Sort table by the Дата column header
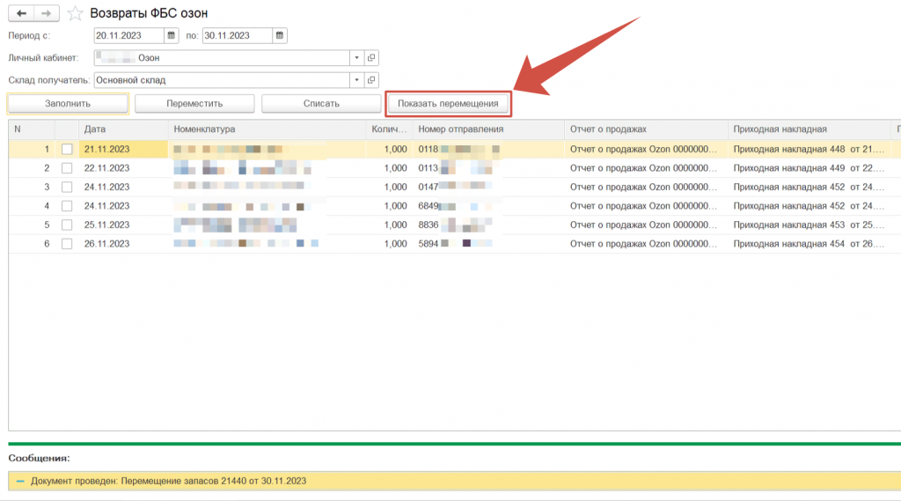This screenshot has width=901, height=501. (x=123, y=129)
